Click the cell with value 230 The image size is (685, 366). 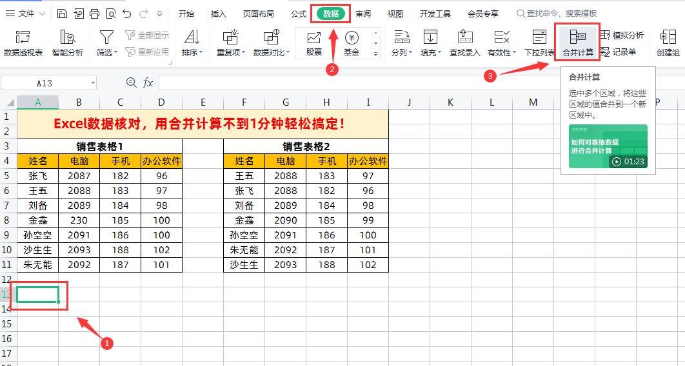pyautogui.click(x=79, y=220)
